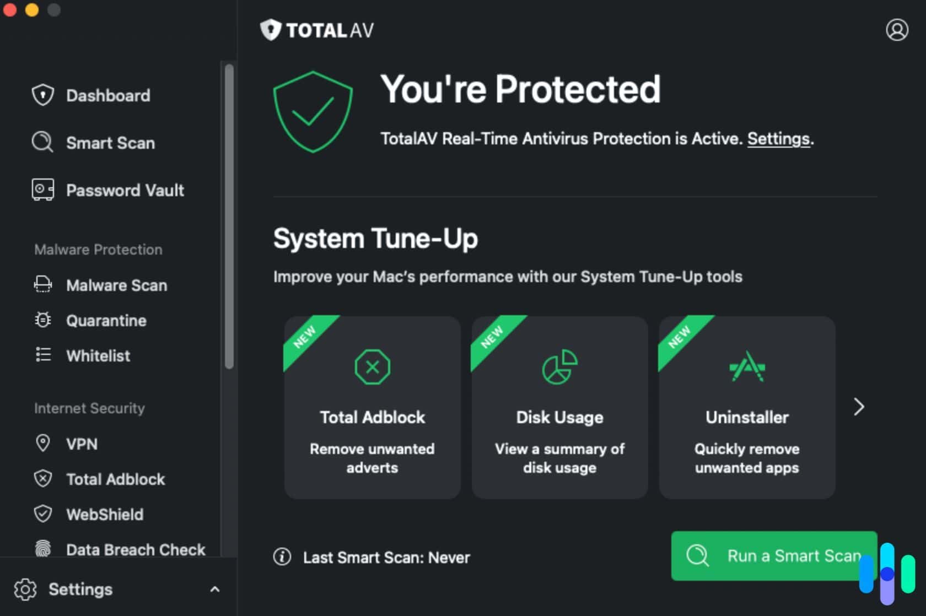This screenshot has width=926, height=616.
Task: Click the Data Breach Check fingerprint icon
Action: [x=42, y=549]
